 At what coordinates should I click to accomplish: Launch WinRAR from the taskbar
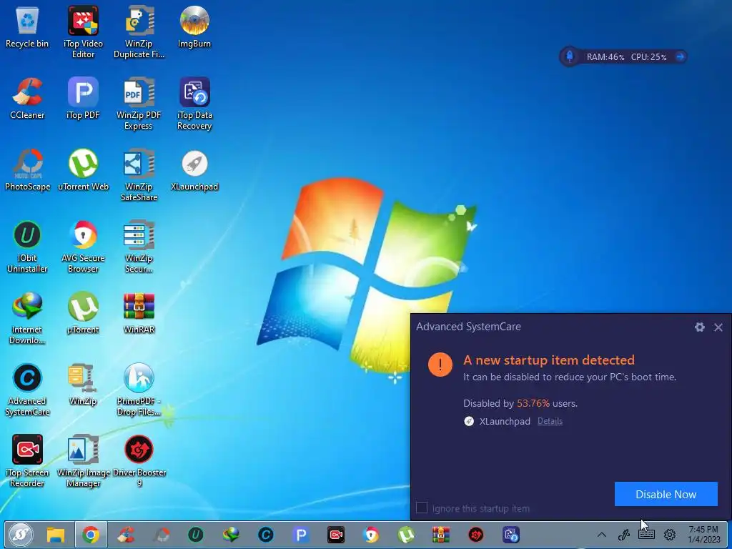(x=440, y=535)
